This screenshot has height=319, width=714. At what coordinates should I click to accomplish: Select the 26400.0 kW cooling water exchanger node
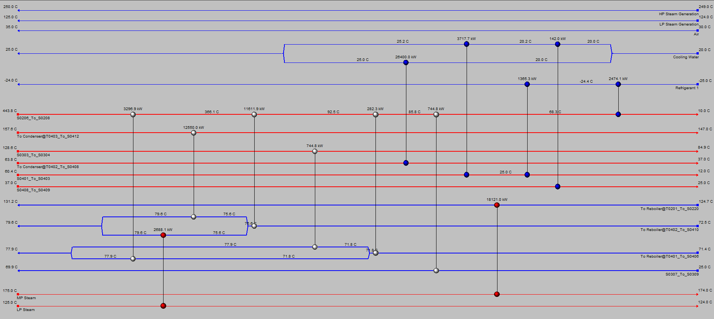(x=406, y=63)
